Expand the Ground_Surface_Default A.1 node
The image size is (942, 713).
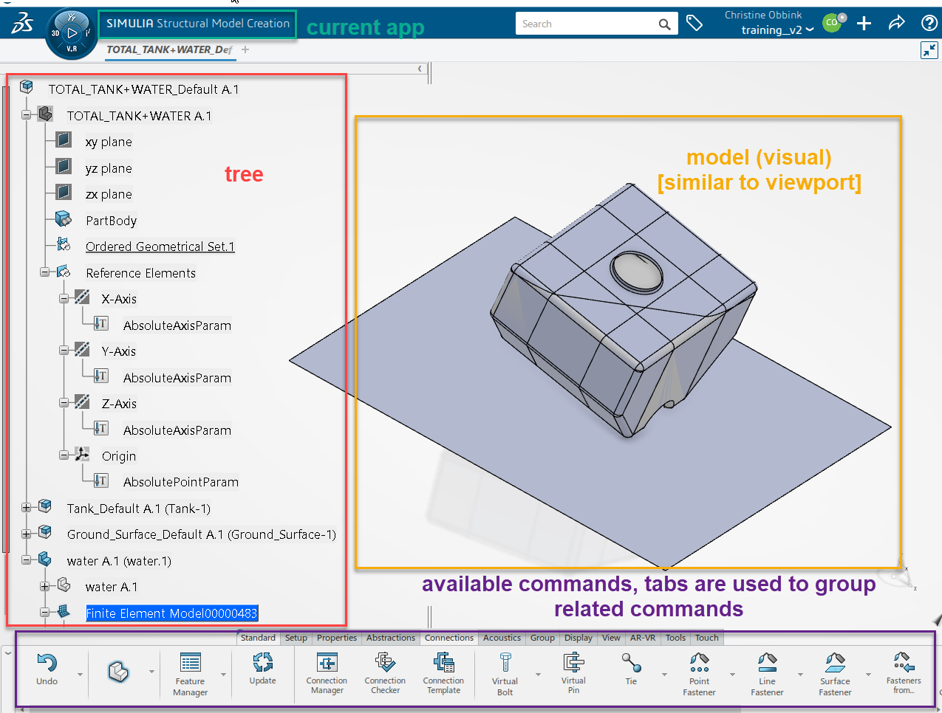tap(27, 534)
